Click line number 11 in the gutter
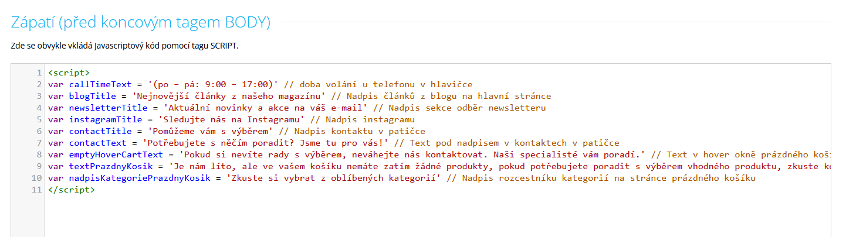The height and width of the screenshot is (237, 846). coord(36,190)
